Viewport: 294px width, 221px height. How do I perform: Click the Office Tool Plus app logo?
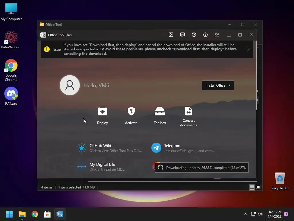coord(43,35)
